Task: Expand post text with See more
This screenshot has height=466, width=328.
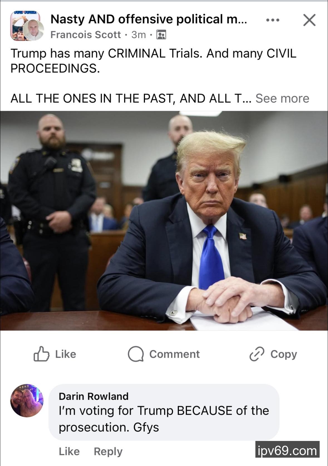Action: point(282,98)
